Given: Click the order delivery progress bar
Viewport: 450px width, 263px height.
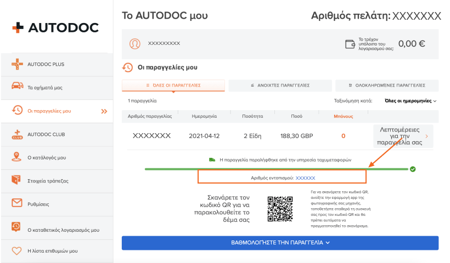Looking at the screenshot, I should tap(277, 169).
